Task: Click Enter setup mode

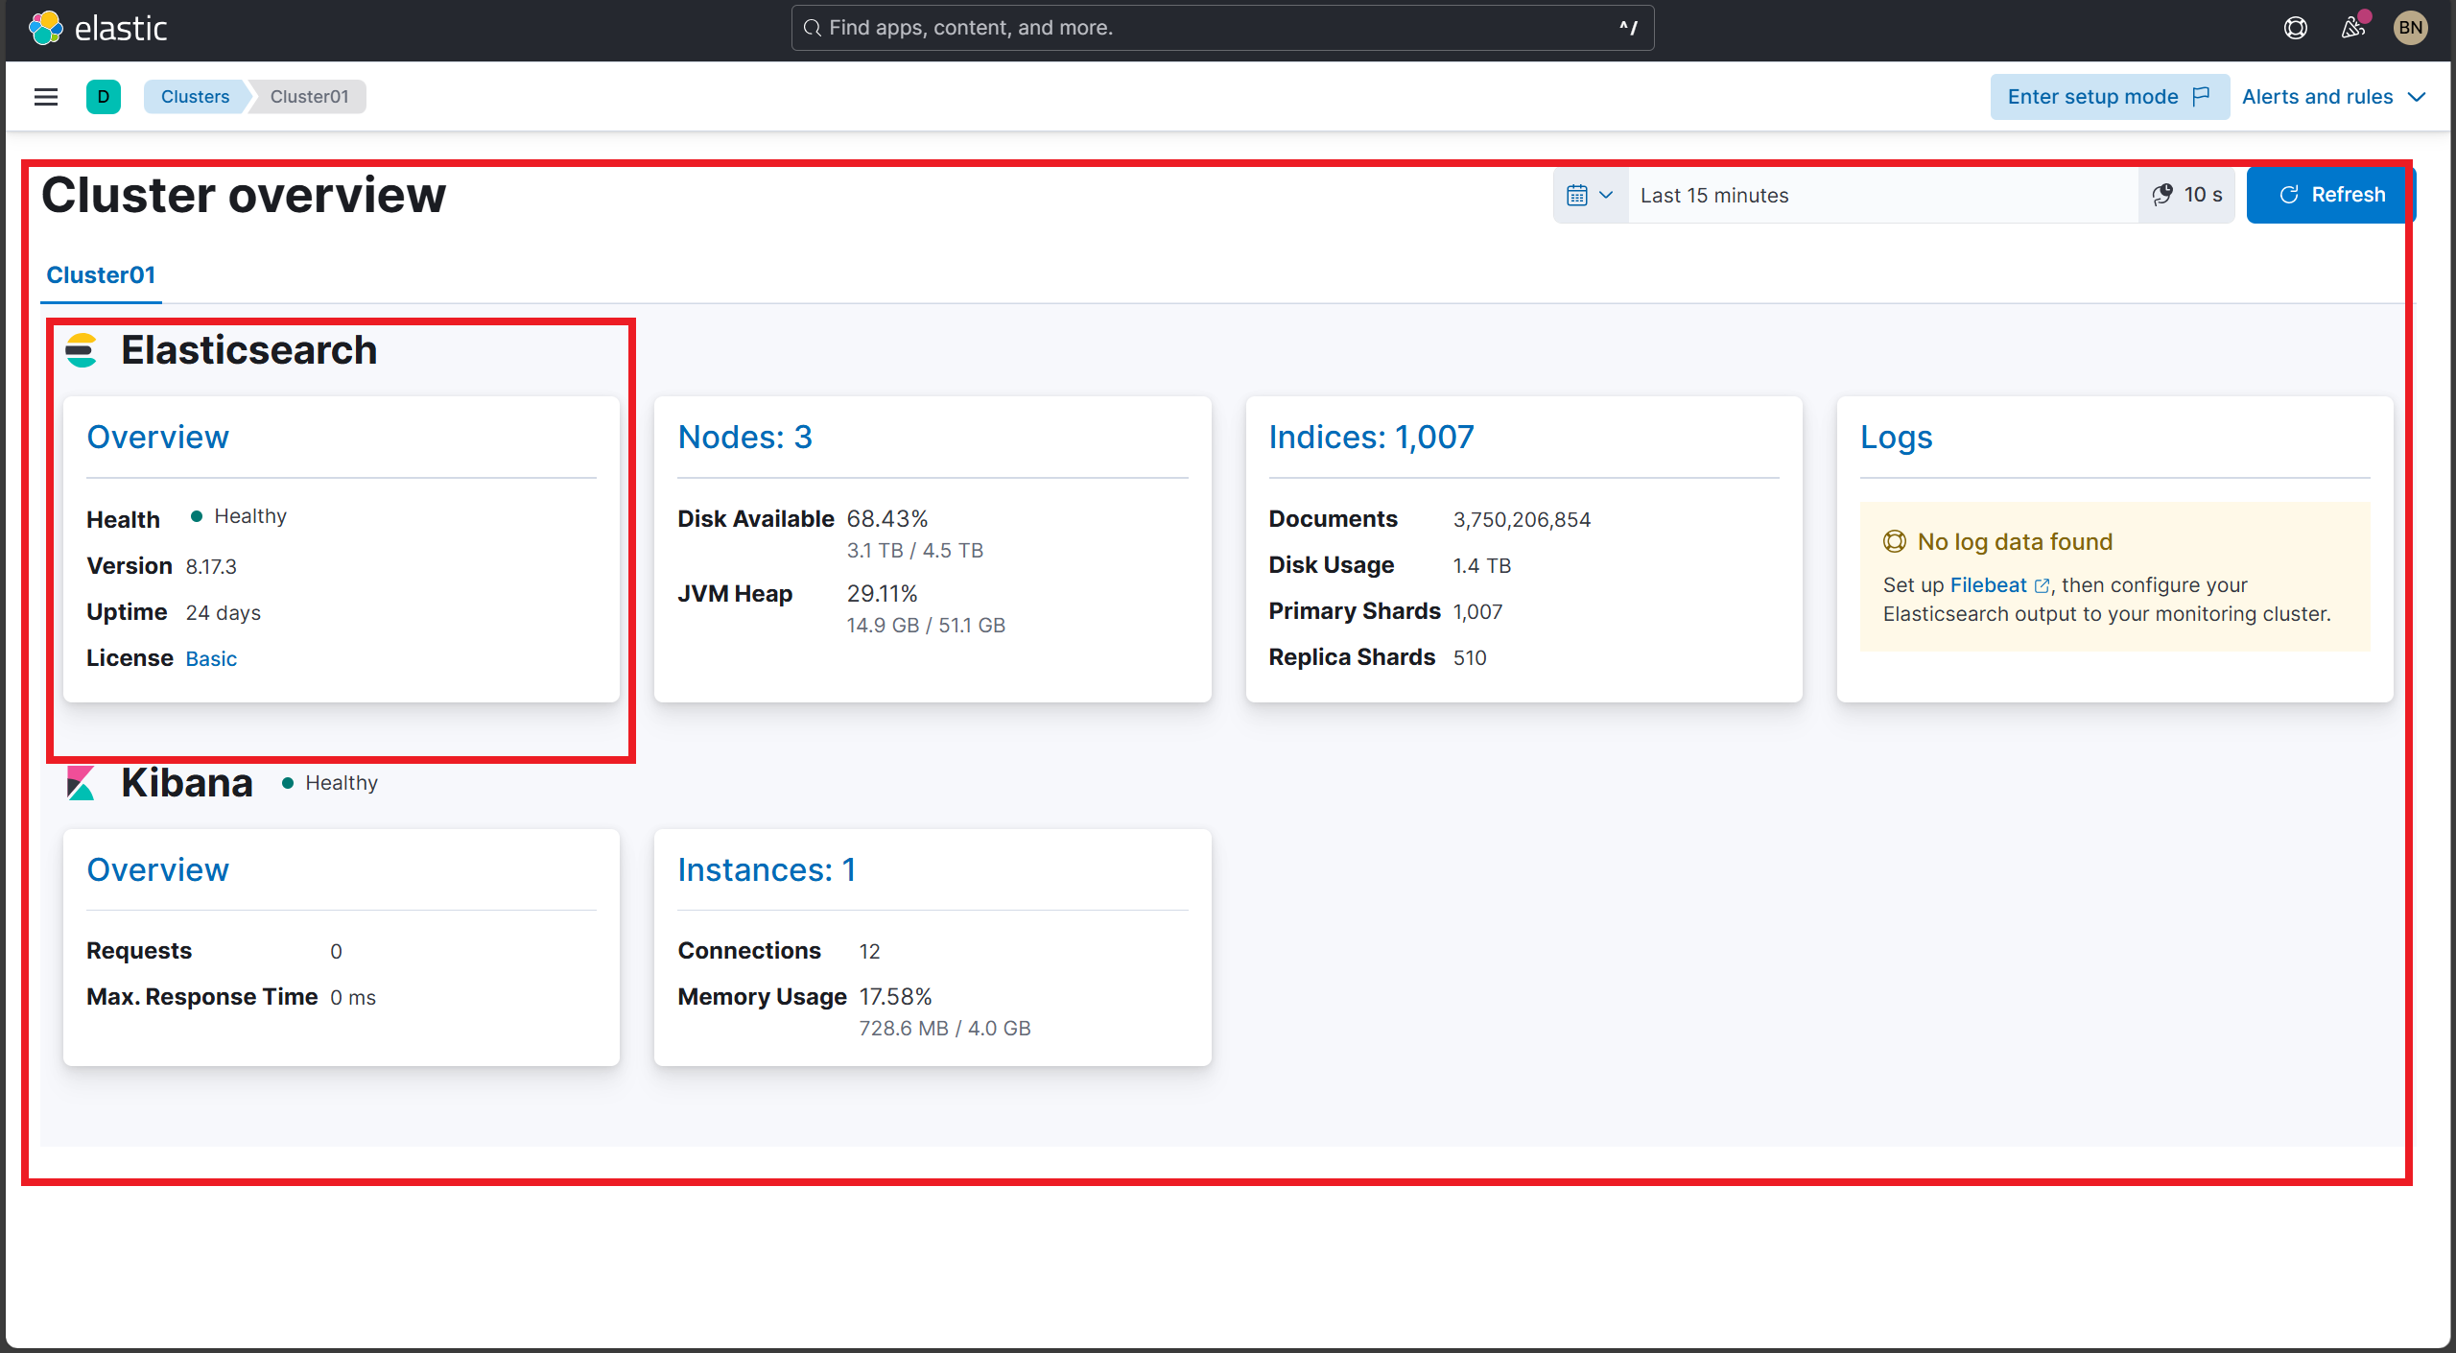Action: (2110, 96)
